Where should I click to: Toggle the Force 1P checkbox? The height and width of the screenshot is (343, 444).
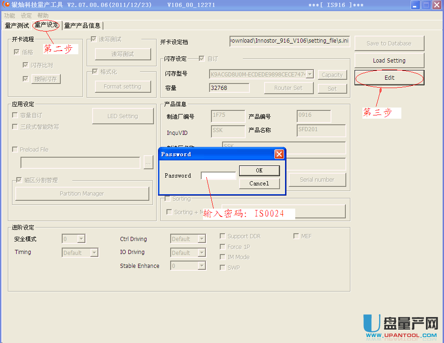tap(223, 247)
